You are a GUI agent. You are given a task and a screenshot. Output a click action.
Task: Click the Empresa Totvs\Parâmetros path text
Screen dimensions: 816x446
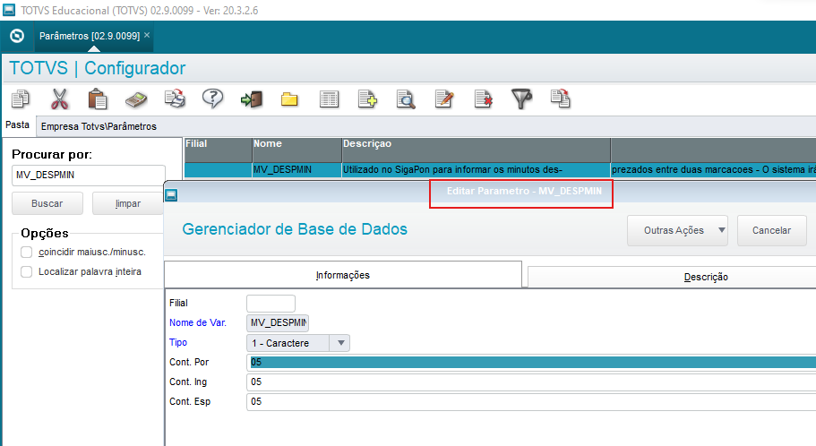click(99, 126)
